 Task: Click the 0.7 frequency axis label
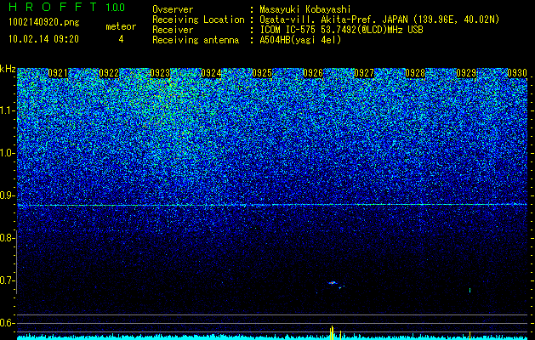point(6,280)
